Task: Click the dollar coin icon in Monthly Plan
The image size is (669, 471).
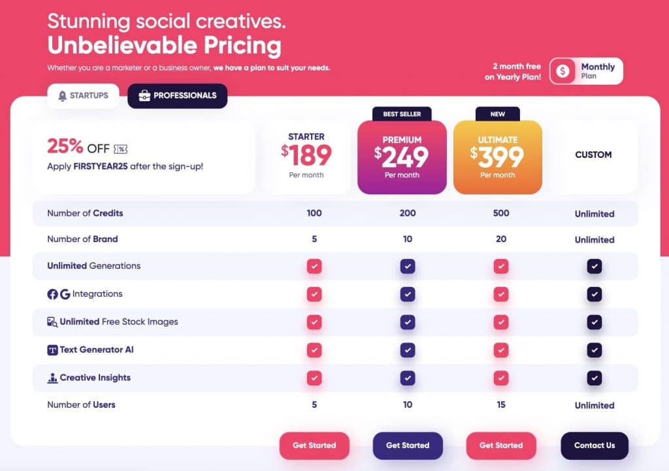Action: pyautogui.click(x=563, y=70)
